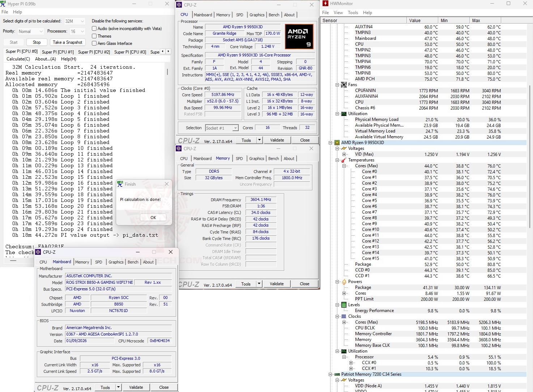Screen dimensions: 533x392
Task: Collapse the Powers node in HWMonitor
Action: (337, 282)
